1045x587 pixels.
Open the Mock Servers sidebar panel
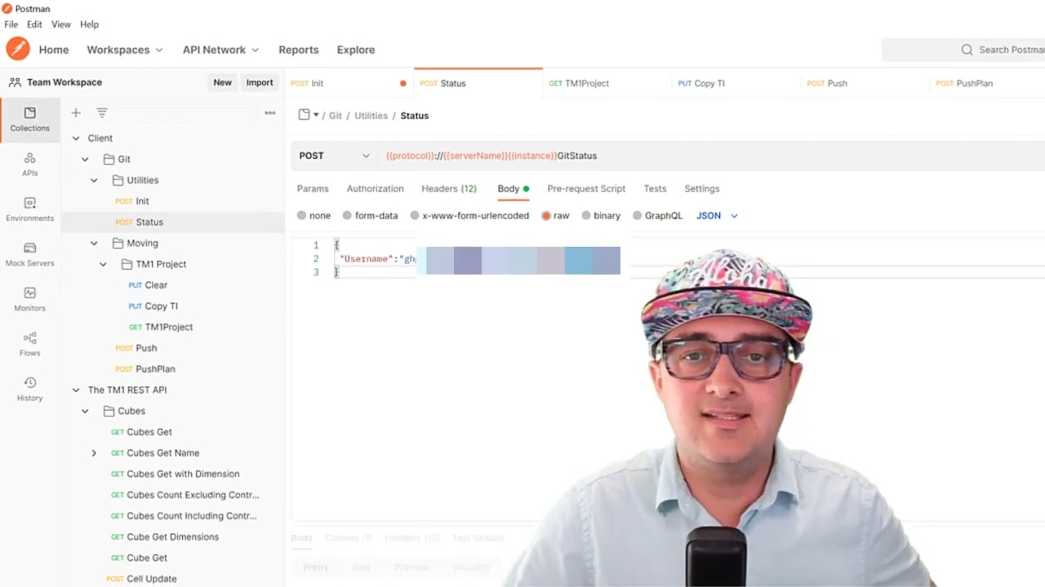(x=30, y=254)
